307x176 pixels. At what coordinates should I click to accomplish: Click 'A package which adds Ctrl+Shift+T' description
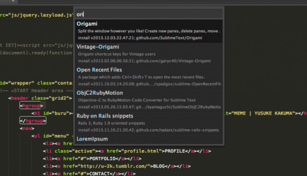pyautogui.click(x=141, y=77)
